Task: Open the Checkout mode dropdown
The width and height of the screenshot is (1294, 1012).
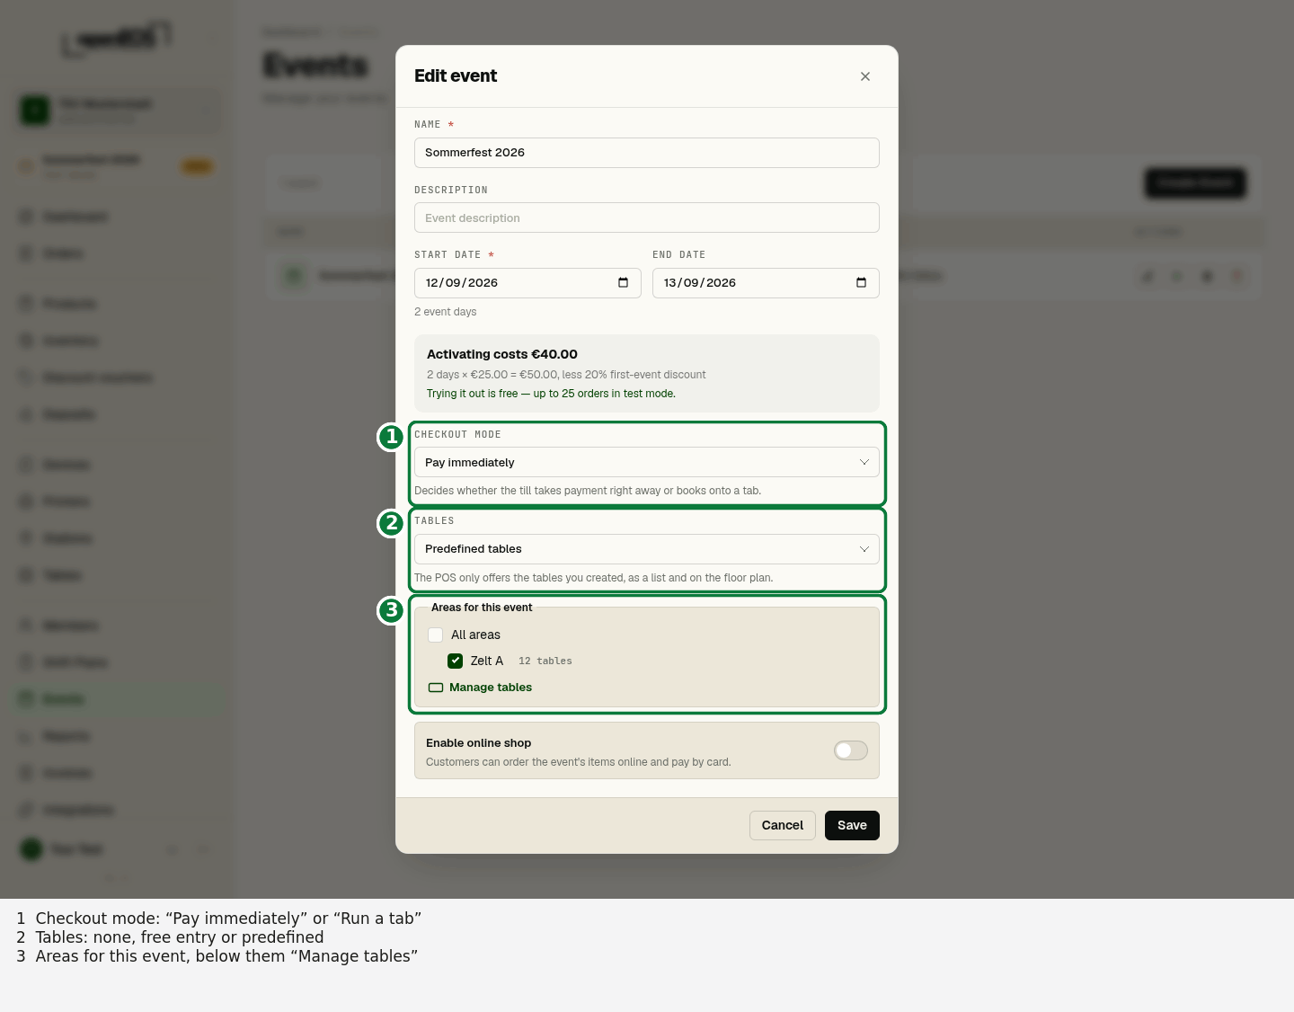Action: [x=647, y=462]
